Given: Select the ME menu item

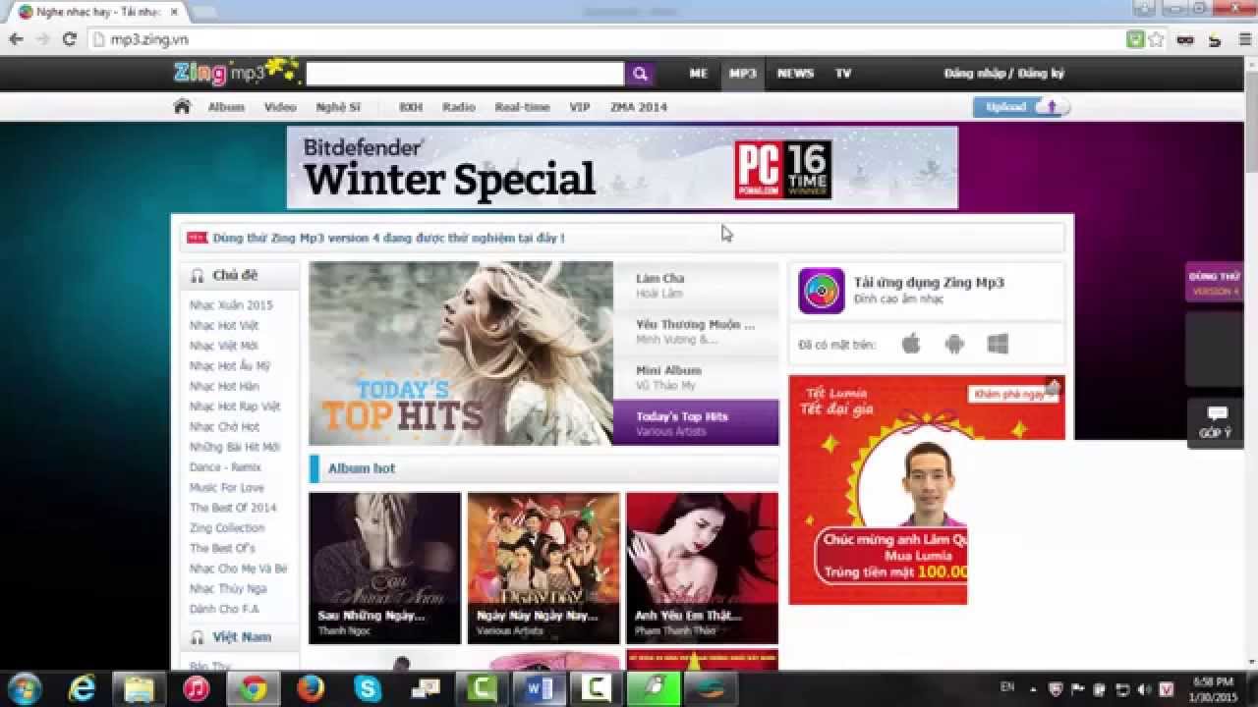Looking at the screenshot, I should [699, 74].
